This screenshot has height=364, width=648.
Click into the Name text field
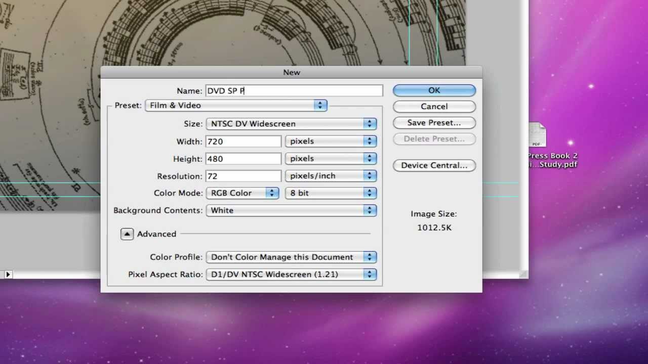click(294, 91)
